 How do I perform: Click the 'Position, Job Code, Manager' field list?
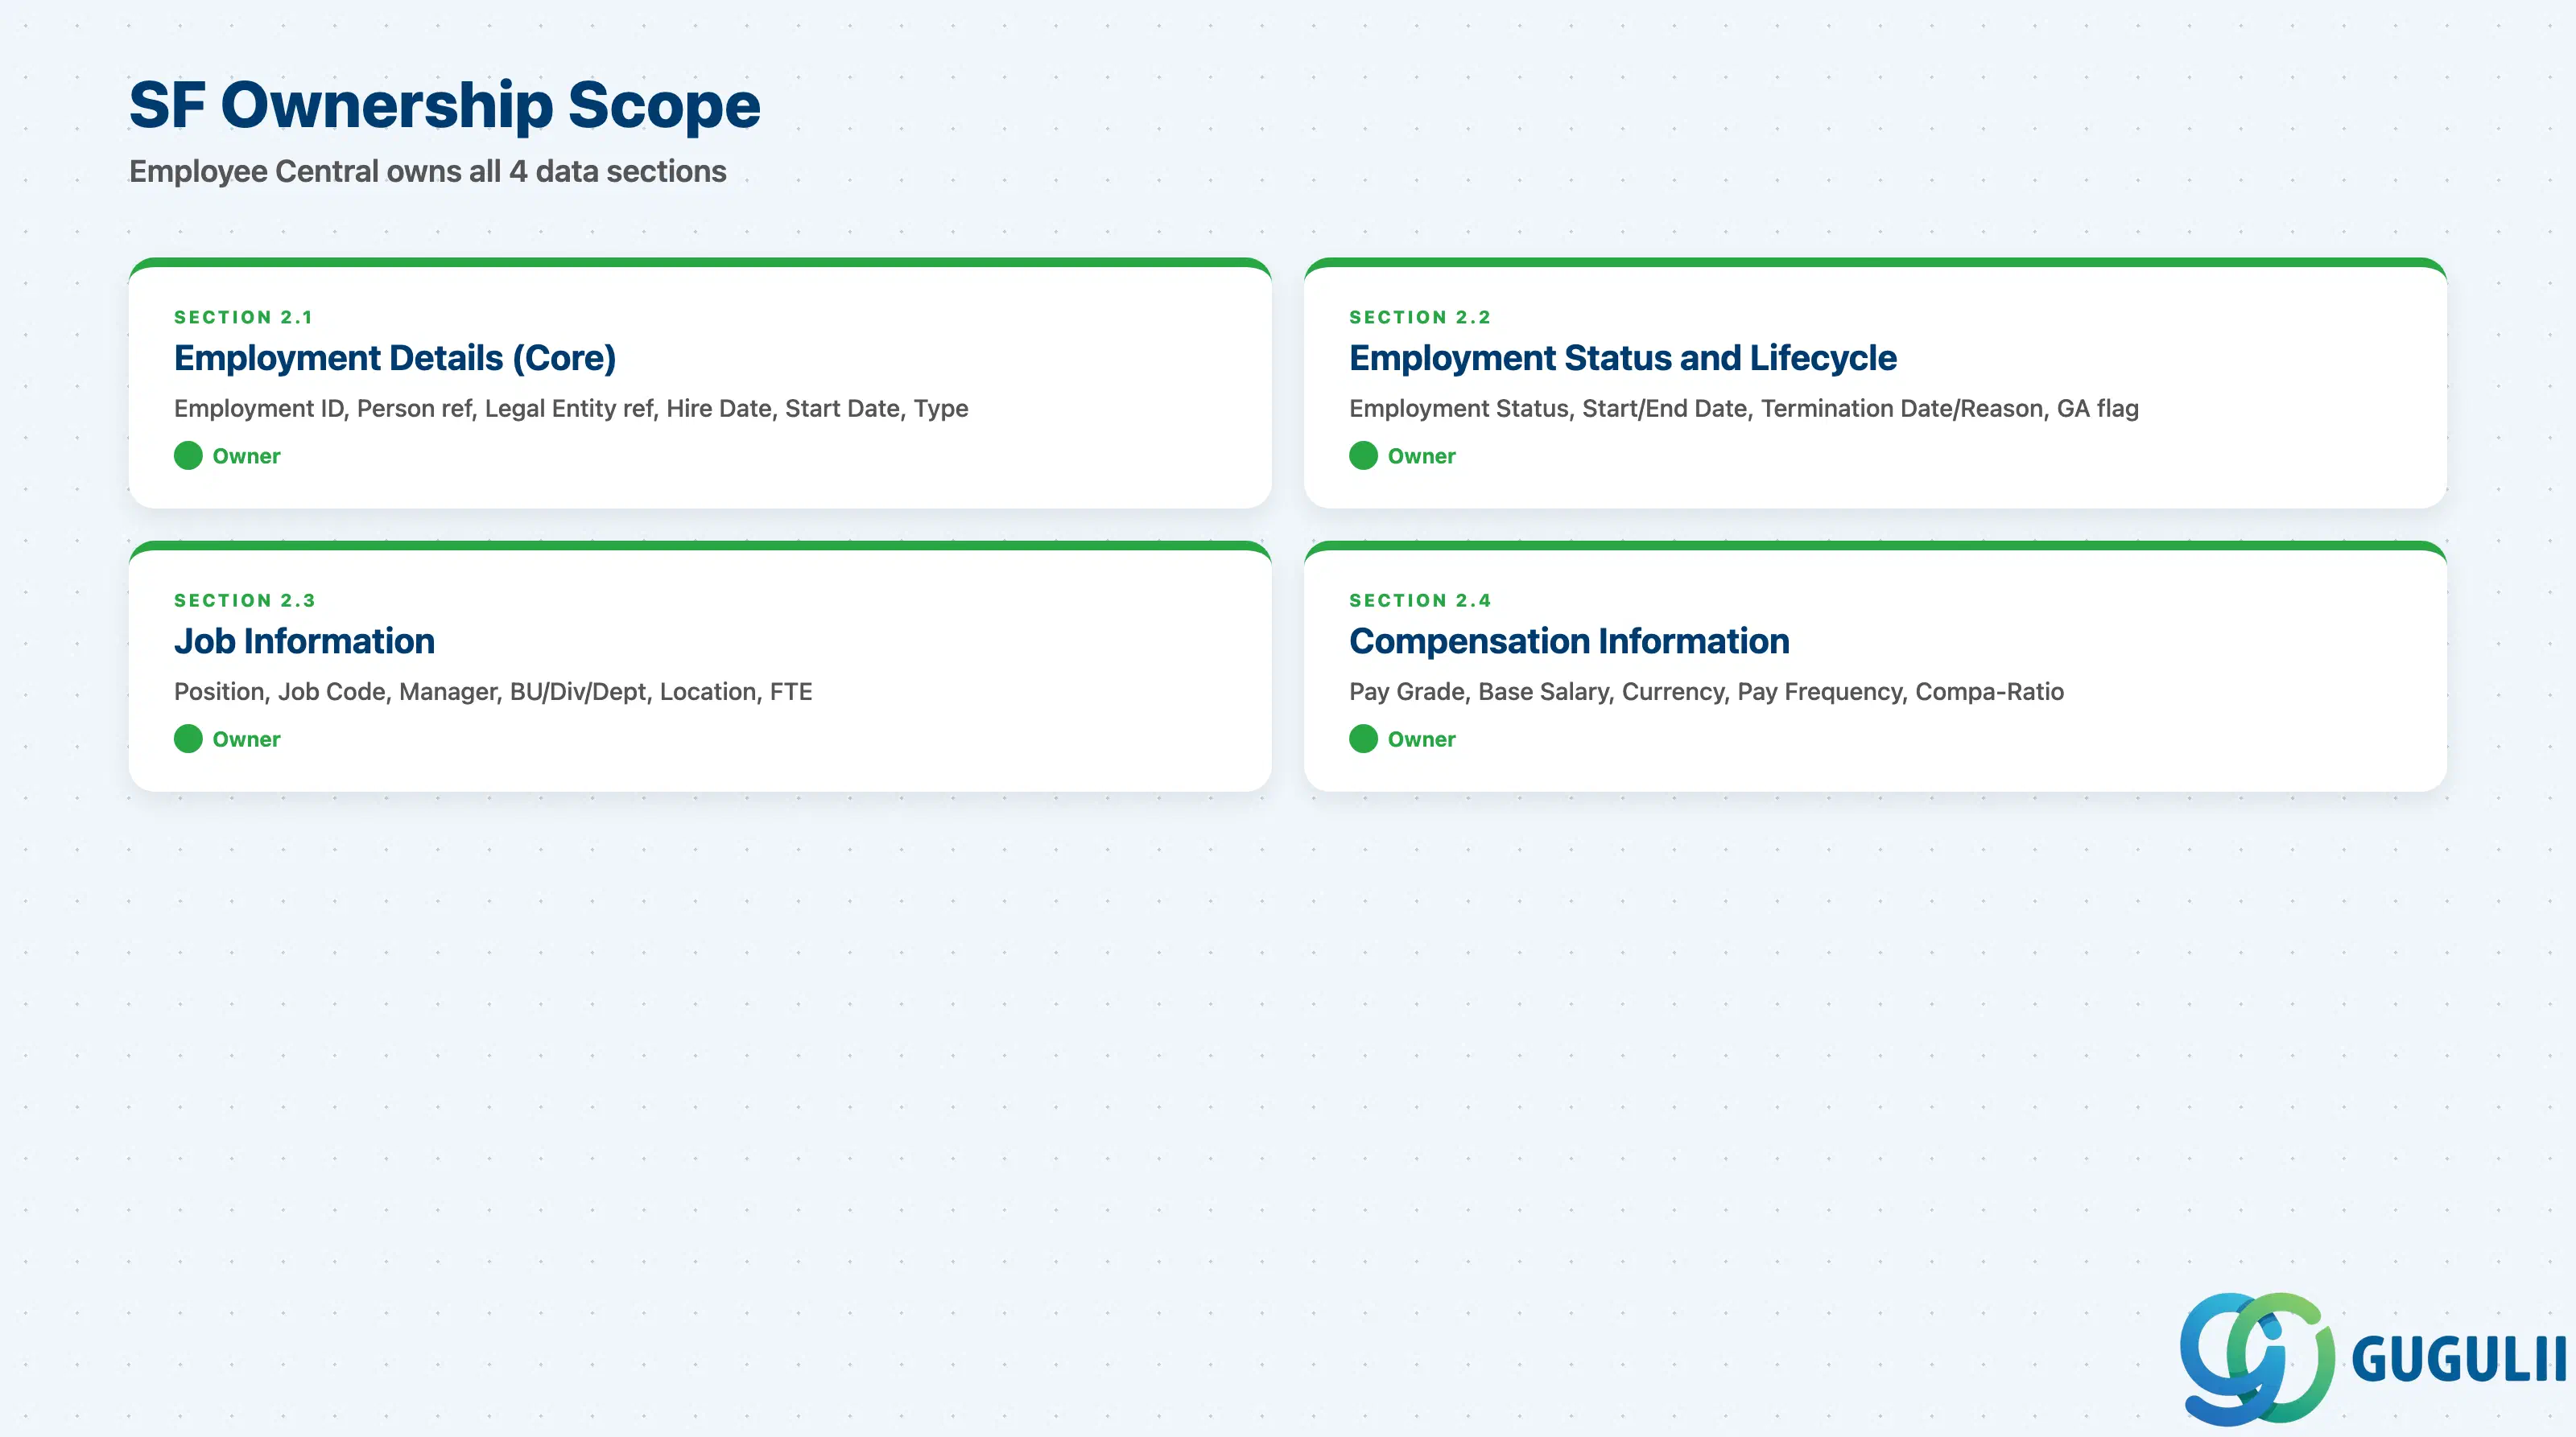point(493,693)
